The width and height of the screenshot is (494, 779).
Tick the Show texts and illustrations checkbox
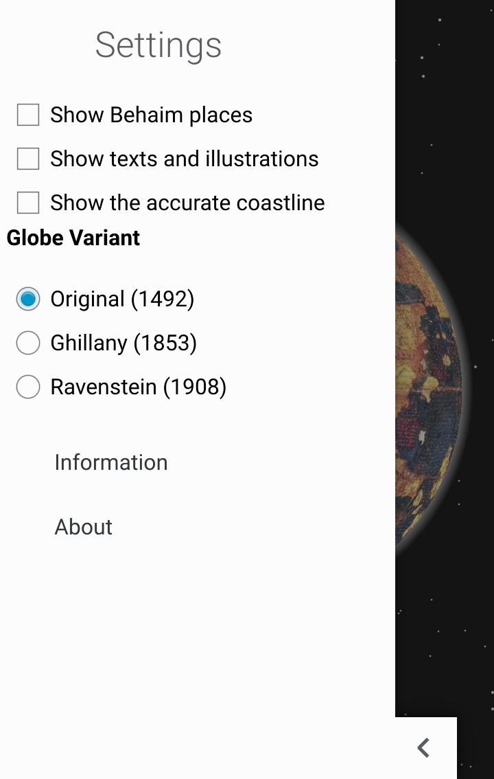[x=28, y=159]
